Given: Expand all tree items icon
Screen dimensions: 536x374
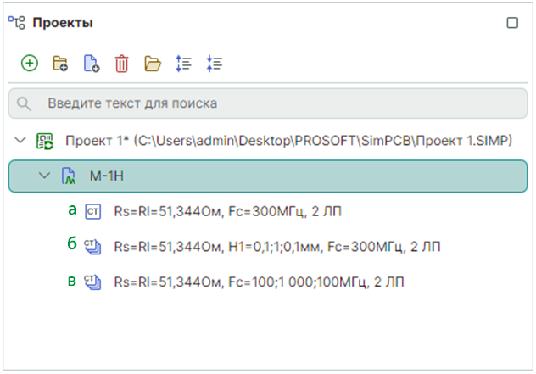Looking at the screenshot, I should 183,64.
